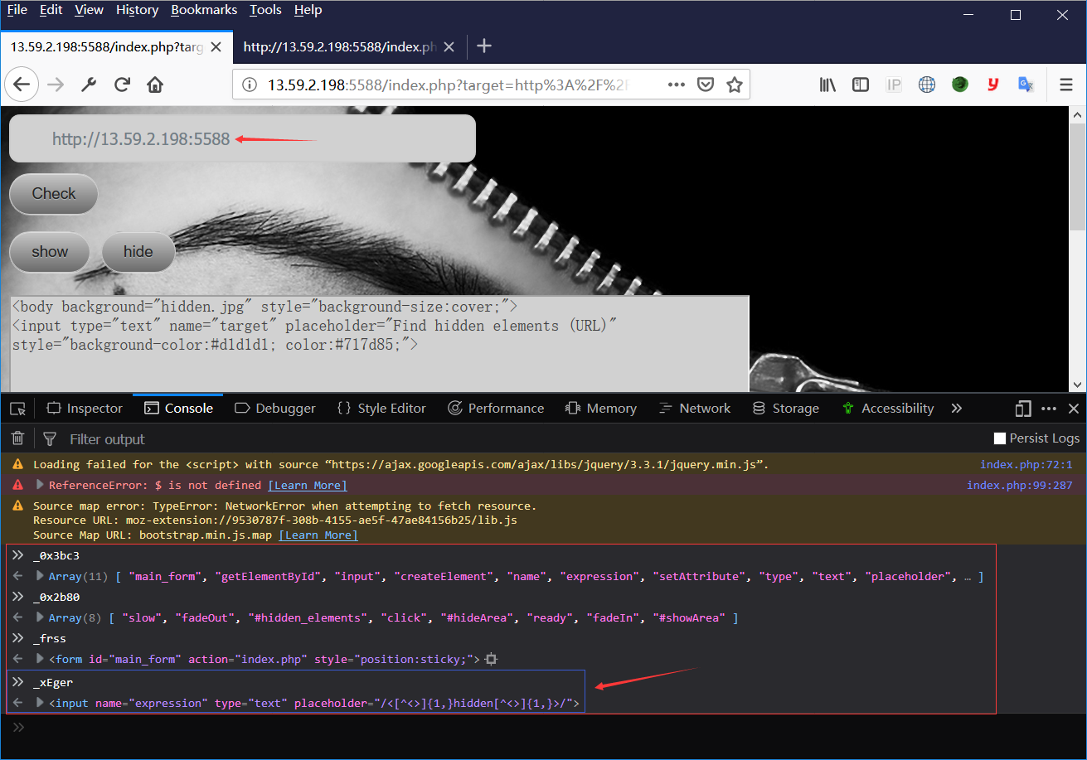Image resolution: width=1087 pixels, height=760 pixels.
Task: Show more developer tools tabs
Action: click(x=957, y=409)
